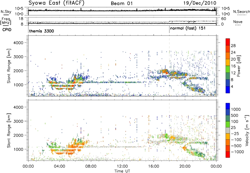Click the '3000' range tick in velocity panel

[18, 121]
